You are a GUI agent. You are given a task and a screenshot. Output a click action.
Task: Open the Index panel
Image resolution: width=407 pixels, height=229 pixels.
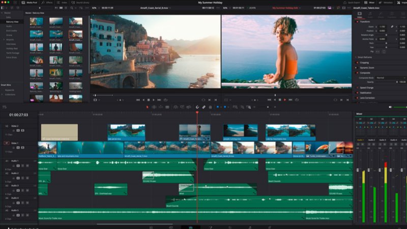click(62, 3)
